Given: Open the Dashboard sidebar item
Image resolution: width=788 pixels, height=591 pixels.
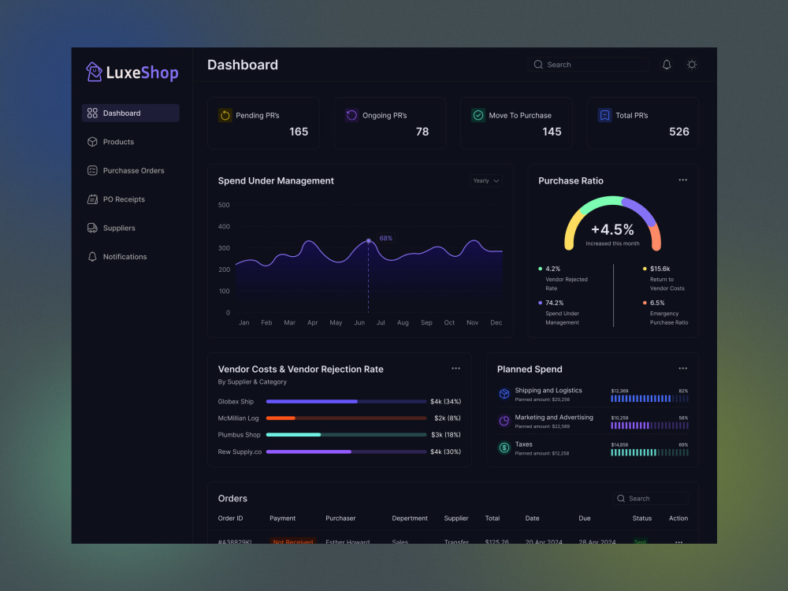Looking at the screenshot, I should click(130, 113).
